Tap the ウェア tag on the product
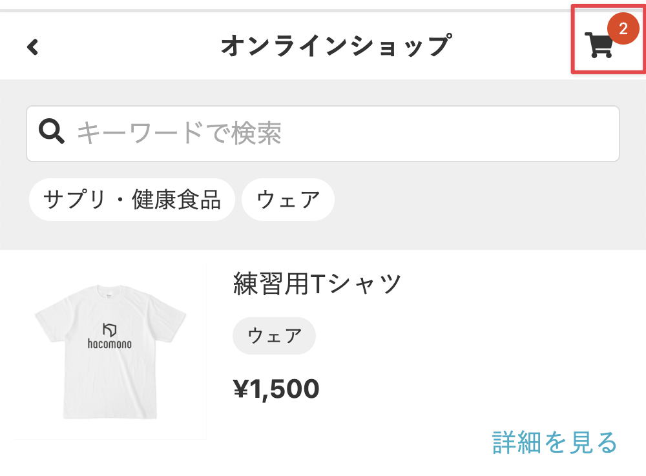The width and height of the screenshot is (646, 476). (x=275, y=336)
